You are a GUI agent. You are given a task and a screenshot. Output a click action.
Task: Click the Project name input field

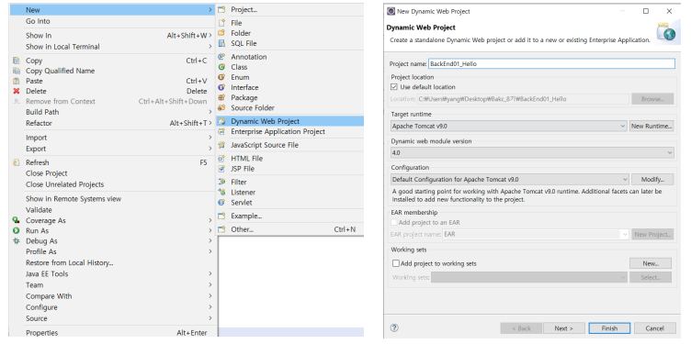click(551, 64)
